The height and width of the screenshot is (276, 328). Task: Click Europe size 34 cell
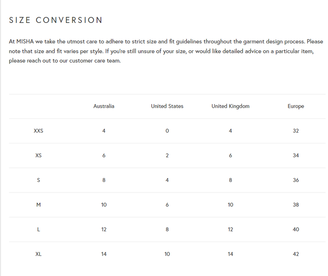pyautogui.click(x=296, y=156)
